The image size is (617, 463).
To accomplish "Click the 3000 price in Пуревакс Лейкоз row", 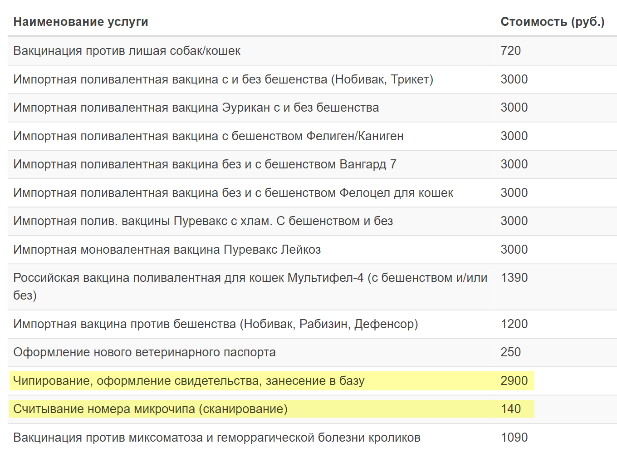I will point(514,250).
